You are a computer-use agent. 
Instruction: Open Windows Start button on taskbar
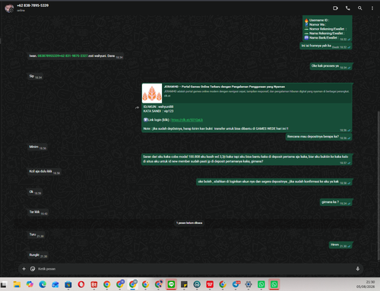[x=4, y=284]
